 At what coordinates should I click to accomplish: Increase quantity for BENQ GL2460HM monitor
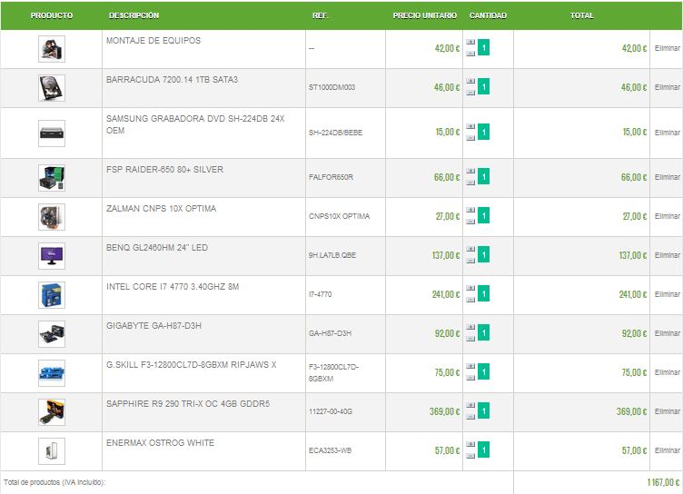coord(470,249)
